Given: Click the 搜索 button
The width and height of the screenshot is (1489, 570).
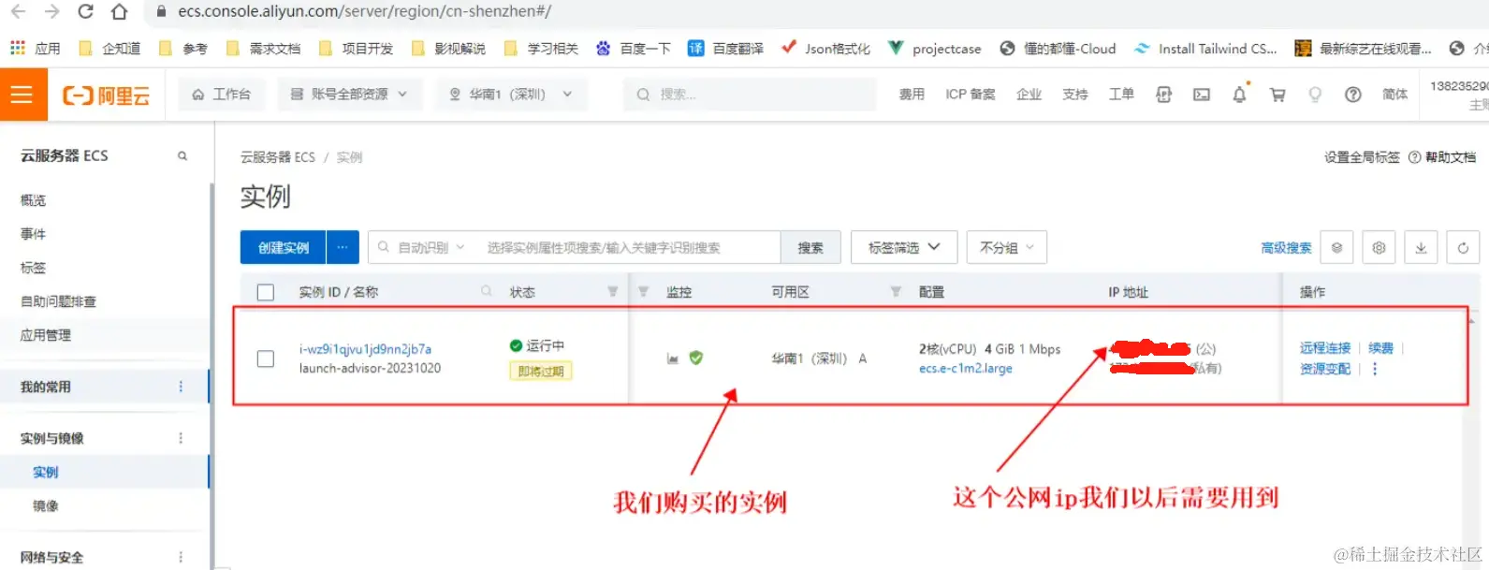Looking at the screenshot, I should [810, 247].
